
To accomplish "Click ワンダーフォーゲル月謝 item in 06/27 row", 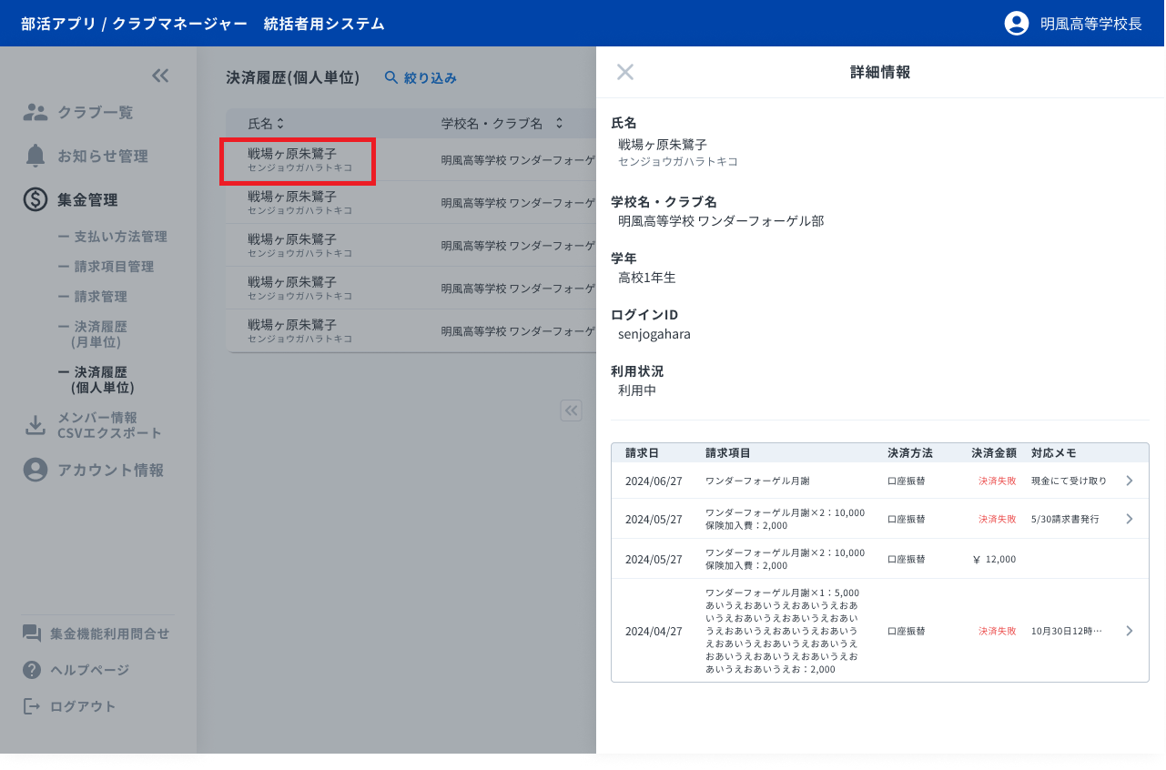I will coord(757,481).
